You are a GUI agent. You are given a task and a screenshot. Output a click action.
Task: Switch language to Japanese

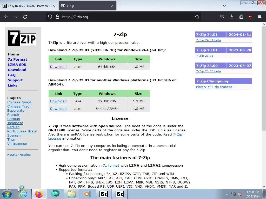coord(15,123)
